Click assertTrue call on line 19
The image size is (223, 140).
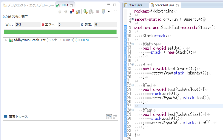point(180,73)
